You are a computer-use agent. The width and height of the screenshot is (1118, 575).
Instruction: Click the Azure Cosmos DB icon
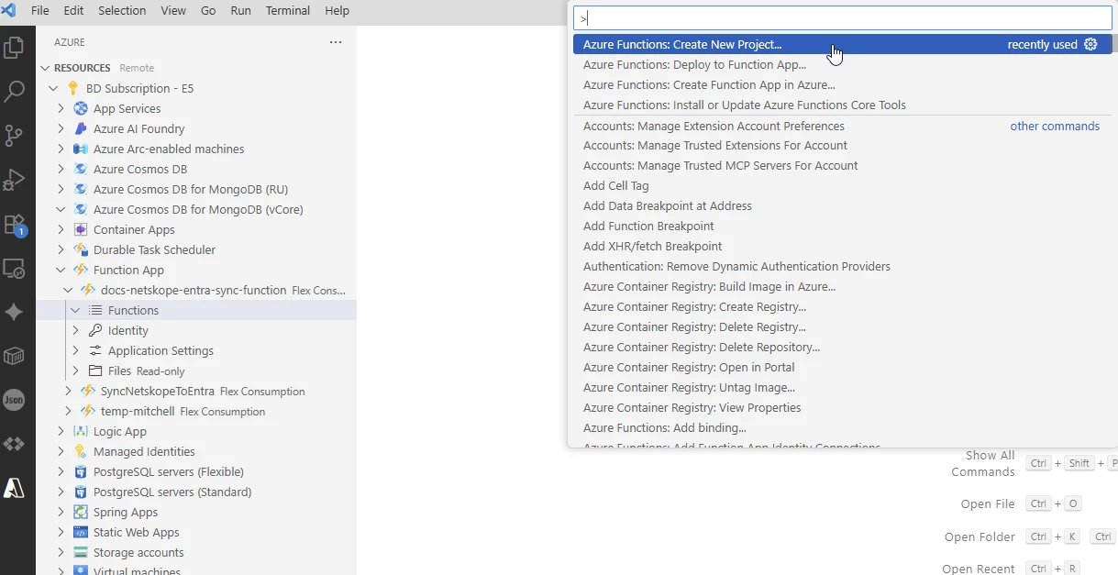pyautogui.click(x=81, y=169)
